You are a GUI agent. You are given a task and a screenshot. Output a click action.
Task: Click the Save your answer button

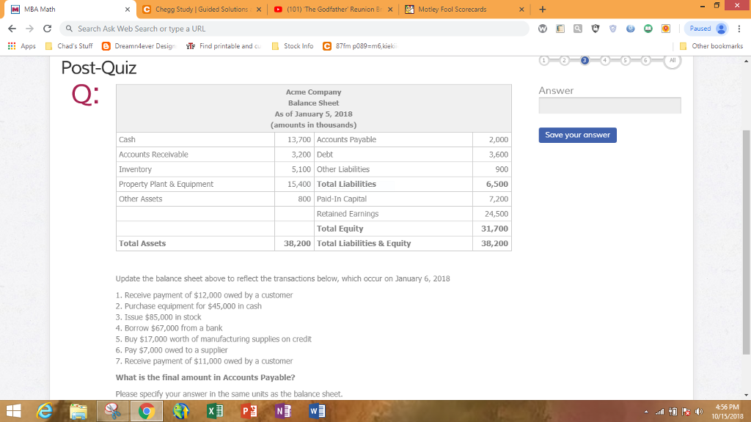[x=576, y=135]
